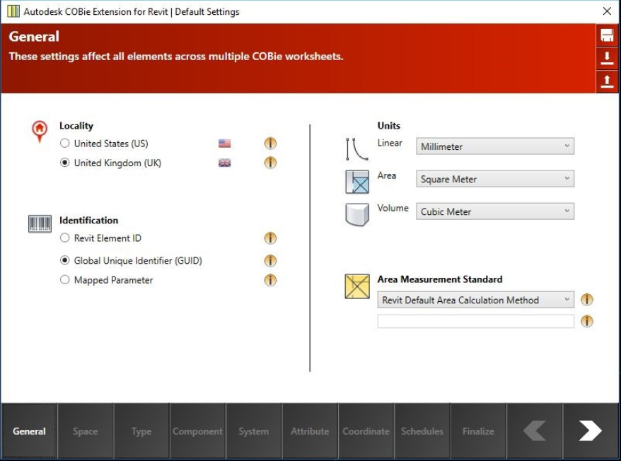The image size is (621, 461).
Task: Expand Revit Default Area Calculation Method dropdown
Action: coord(475,300)
